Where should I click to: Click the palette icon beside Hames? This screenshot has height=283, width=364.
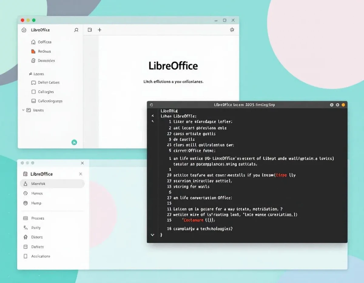point(25,193)
